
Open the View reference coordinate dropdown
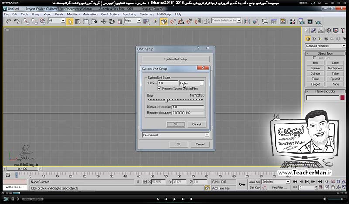click(133, 21)
